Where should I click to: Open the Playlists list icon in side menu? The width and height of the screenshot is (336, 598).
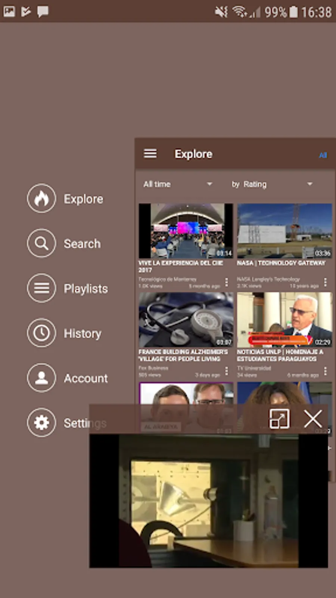pyautogui.click(x=41, y=288)
